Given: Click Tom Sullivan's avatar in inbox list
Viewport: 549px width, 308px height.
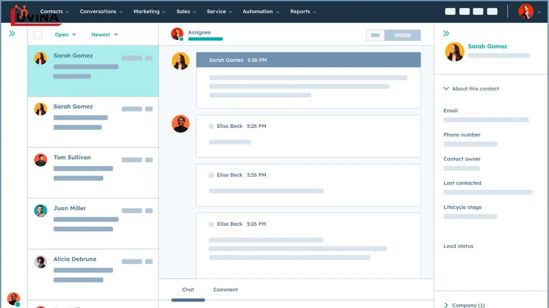Looking at the screenshot, I should pyautogui.click(x=41, y=160).
